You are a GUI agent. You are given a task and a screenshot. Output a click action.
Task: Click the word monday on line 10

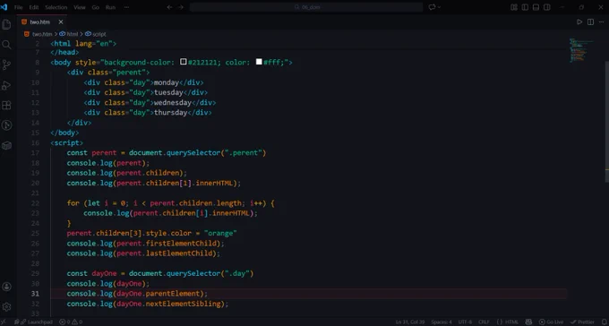click(x=167, y=82)
